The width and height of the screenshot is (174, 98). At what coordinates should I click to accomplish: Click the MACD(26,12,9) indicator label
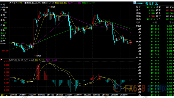point(16,60)
